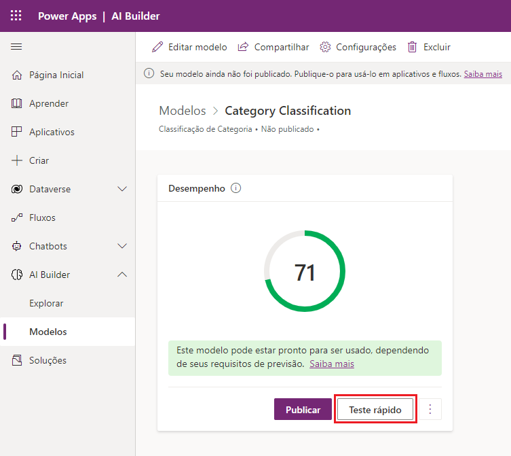Open the vertical three-dot more options
Image resolution: width=511 pixels, height=456 pixels.
(430, 409)
